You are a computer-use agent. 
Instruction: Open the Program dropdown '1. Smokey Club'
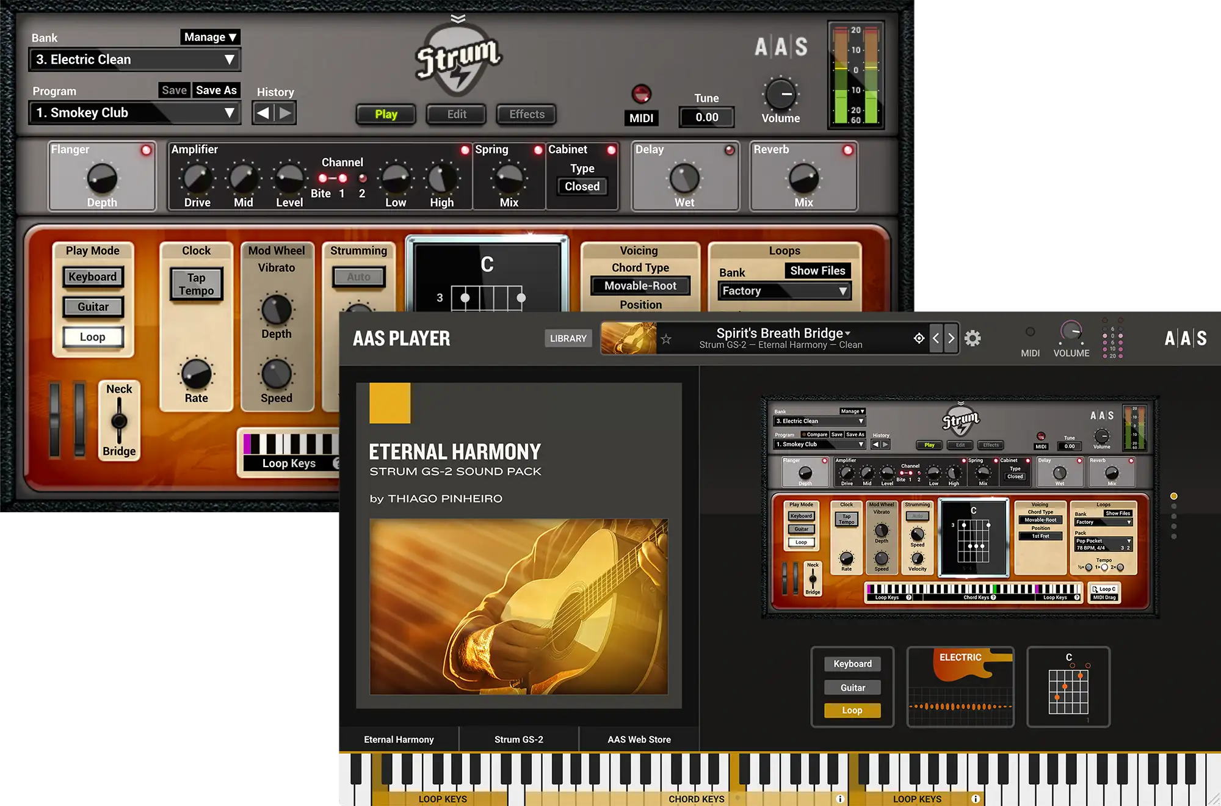pos(135,113)
